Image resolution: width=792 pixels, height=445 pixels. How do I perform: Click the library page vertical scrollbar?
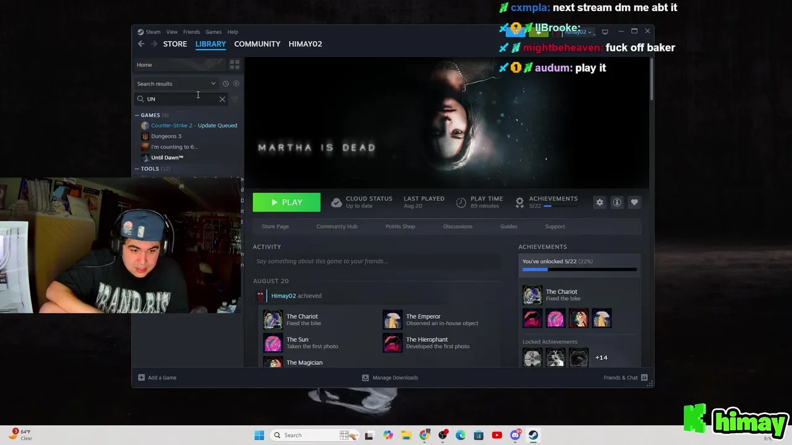pyautogui.click(x=652, y=80)
